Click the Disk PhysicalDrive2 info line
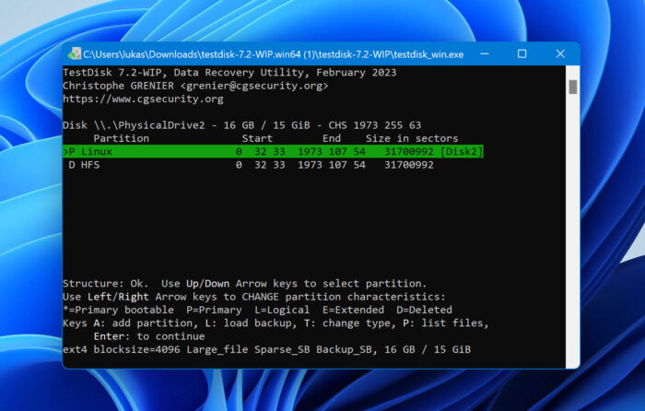The width and height of the screenshot is (645, 411). pos(241,124)
